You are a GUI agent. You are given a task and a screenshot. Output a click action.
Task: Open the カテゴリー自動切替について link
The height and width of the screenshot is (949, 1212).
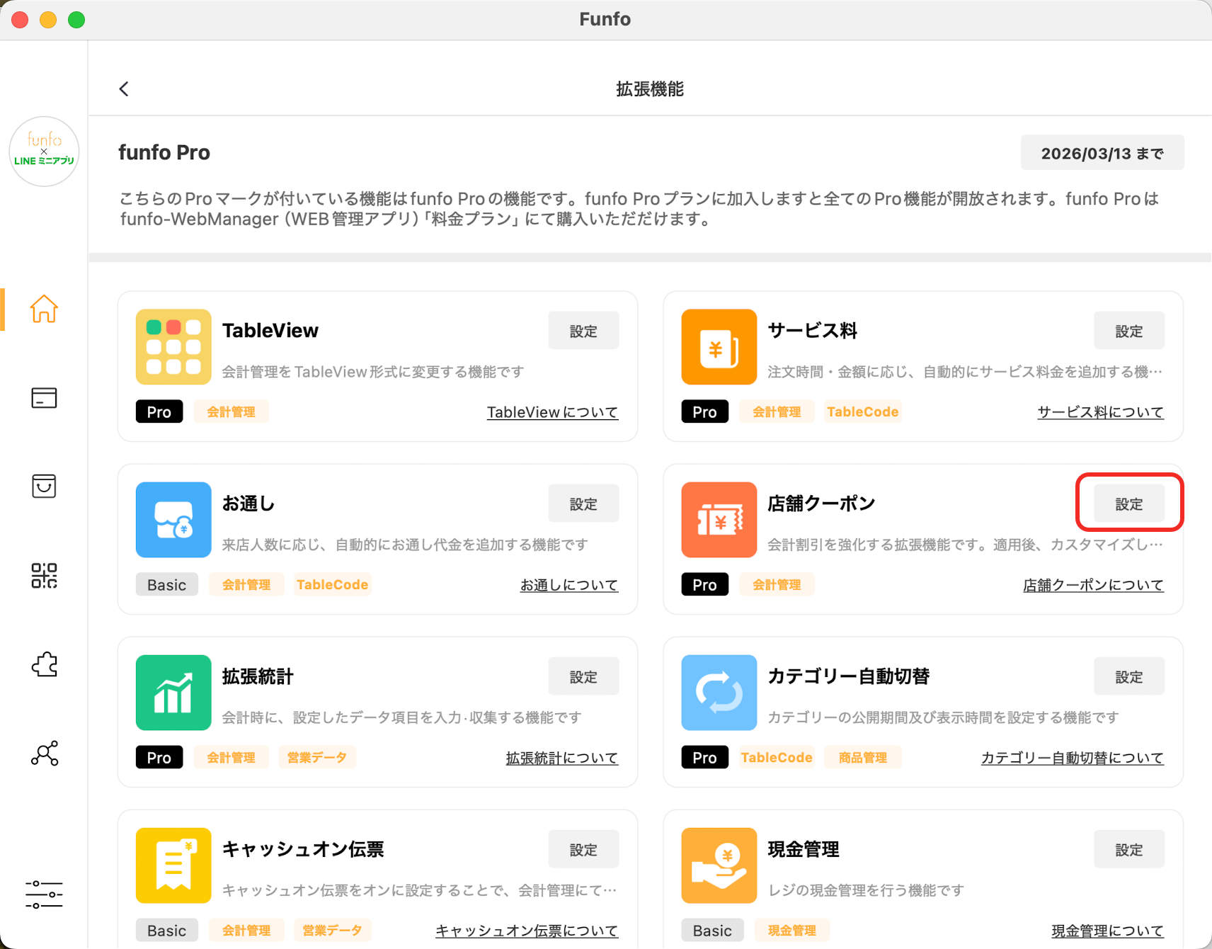(x=1072, y=757)
